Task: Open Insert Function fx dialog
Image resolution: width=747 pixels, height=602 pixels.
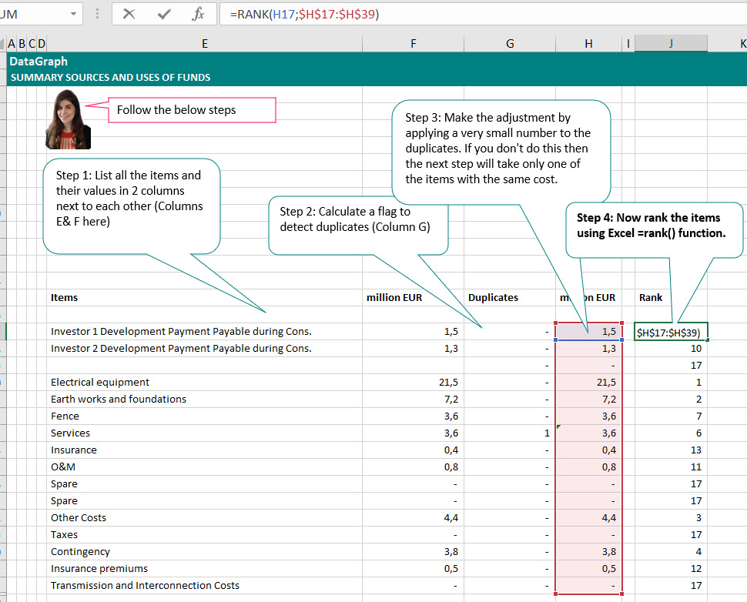Action: coord(198,14)
